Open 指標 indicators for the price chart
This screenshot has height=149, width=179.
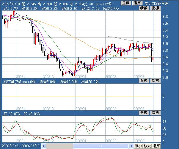[156, 8]
